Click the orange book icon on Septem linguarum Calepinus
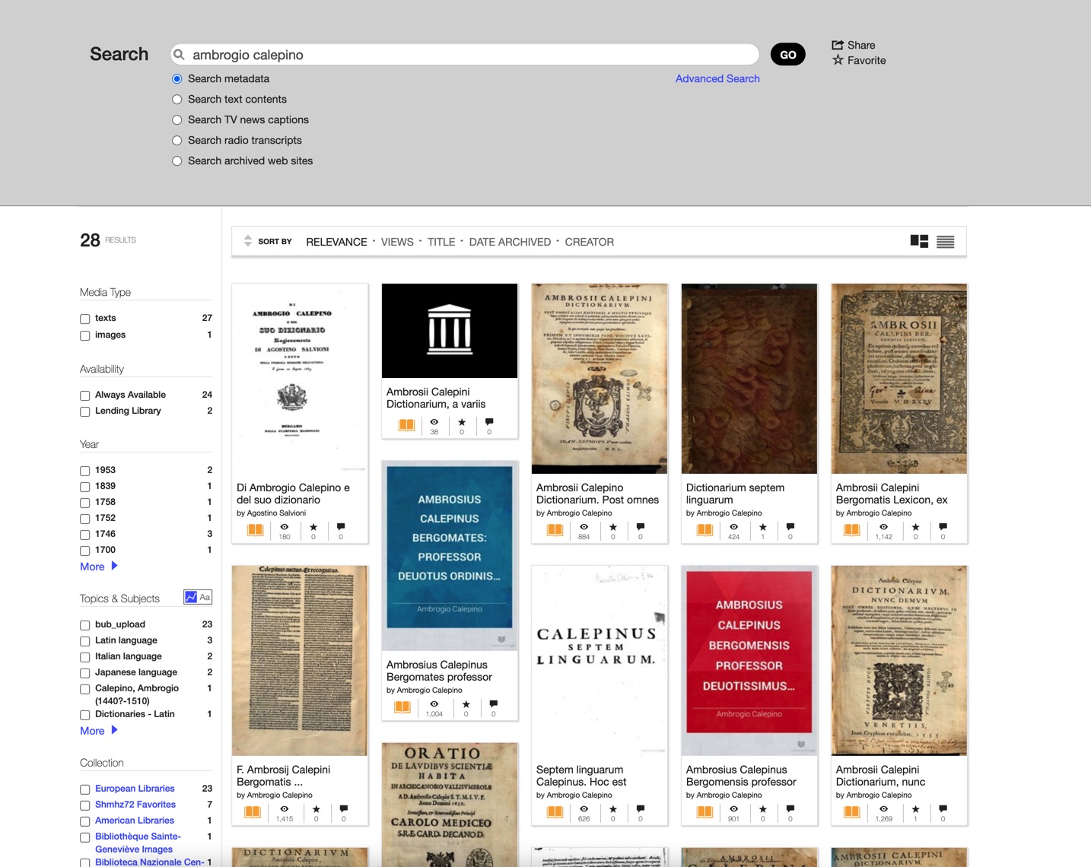1091x867 pixels. pyautogui.click(x=555, y=811)
